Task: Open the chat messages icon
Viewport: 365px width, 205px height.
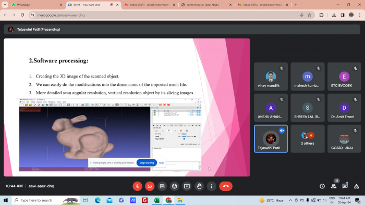Action: pyautogui.click(x=345, y=186)
